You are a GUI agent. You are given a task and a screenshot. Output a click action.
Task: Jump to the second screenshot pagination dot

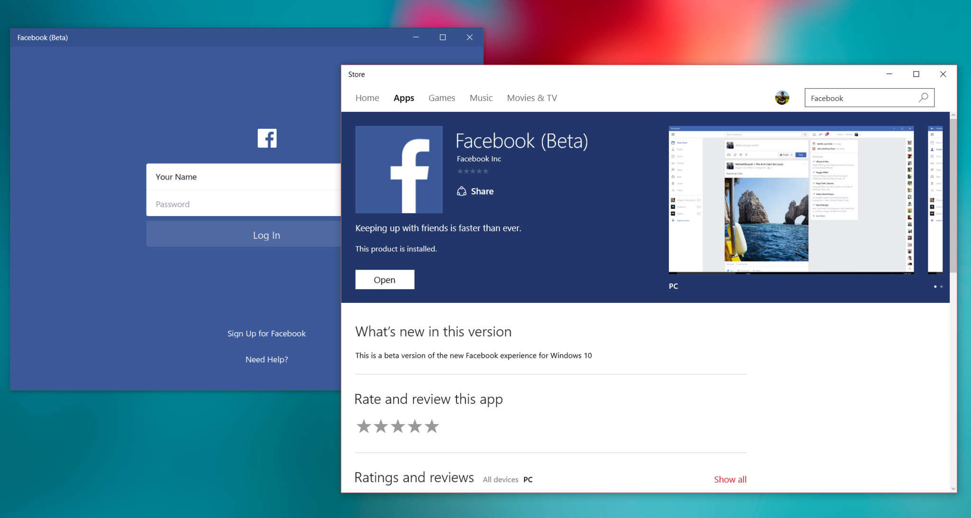pyautogui.click(x=941, y=286)
